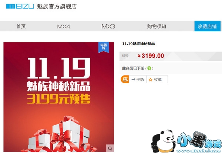Click the 平稳 price trend button

[138, 80]
